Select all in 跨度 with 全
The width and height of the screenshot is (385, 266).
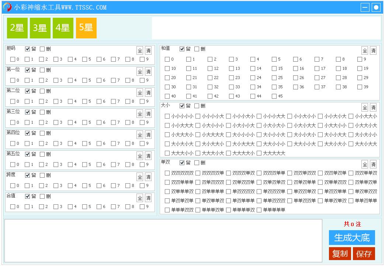(140, 177)
